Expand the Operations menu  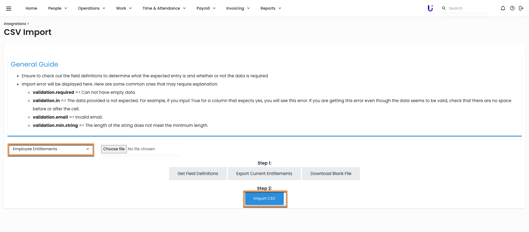tap(91, 8)
